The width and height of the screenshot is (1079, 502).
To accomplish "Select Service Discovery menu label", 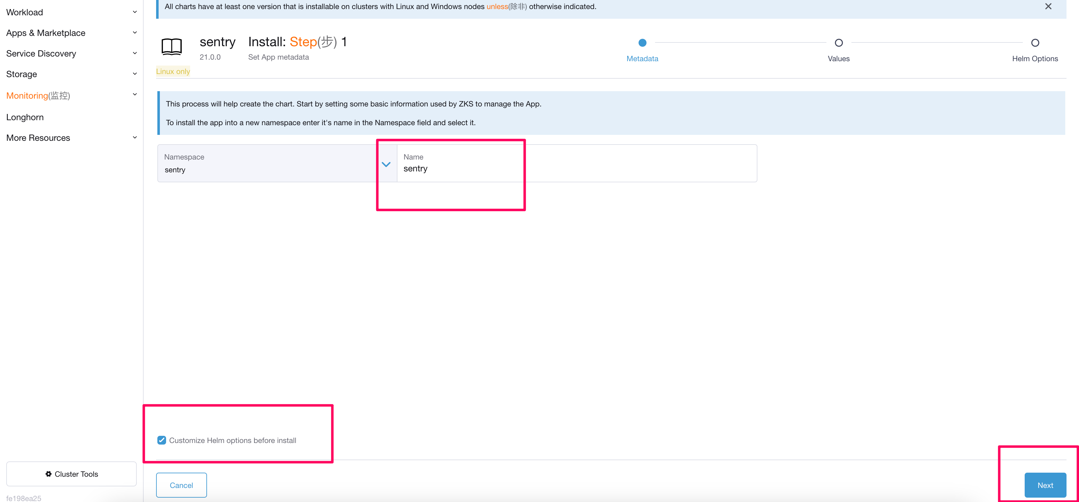I will coord(41,54).
